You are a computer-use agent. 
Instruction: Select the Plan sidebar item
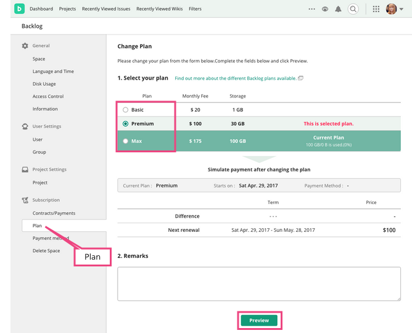[64, 226]
